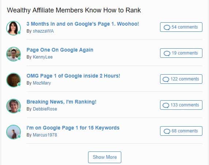Open 'I'm on Google Page 1 for 15 Keywords'
Screen dimensions: 209x165
73,128
